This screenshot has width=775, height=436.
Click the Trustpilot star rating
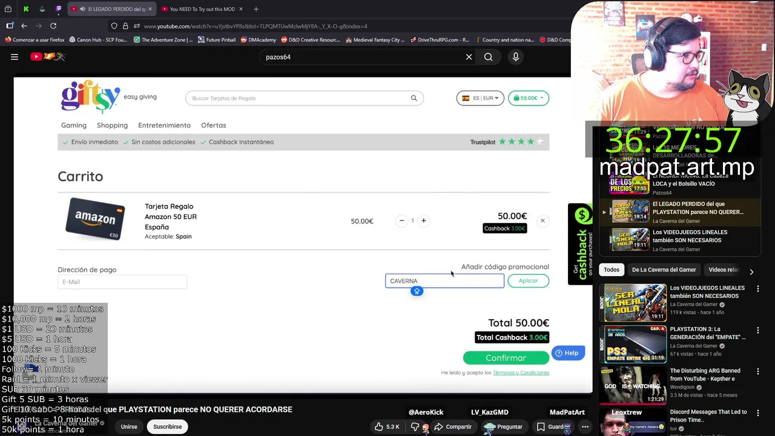pos(521,142)
